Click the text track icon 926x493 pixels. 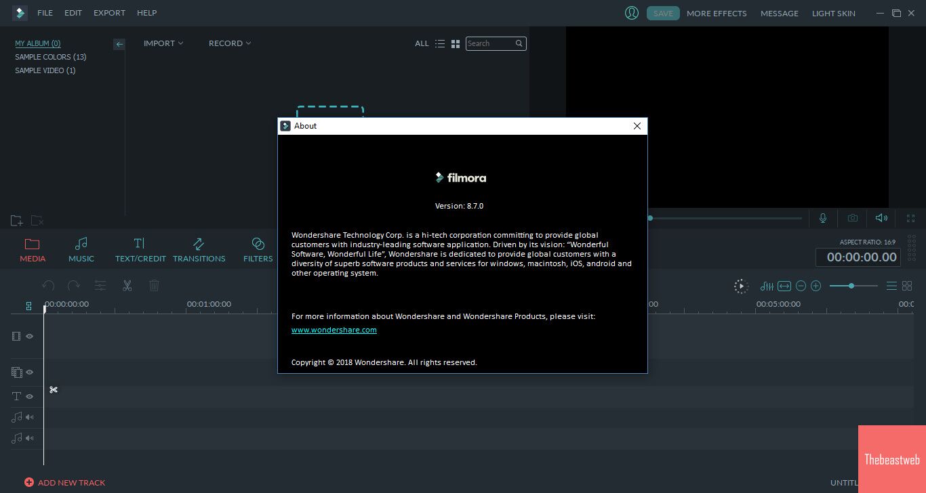17,396
